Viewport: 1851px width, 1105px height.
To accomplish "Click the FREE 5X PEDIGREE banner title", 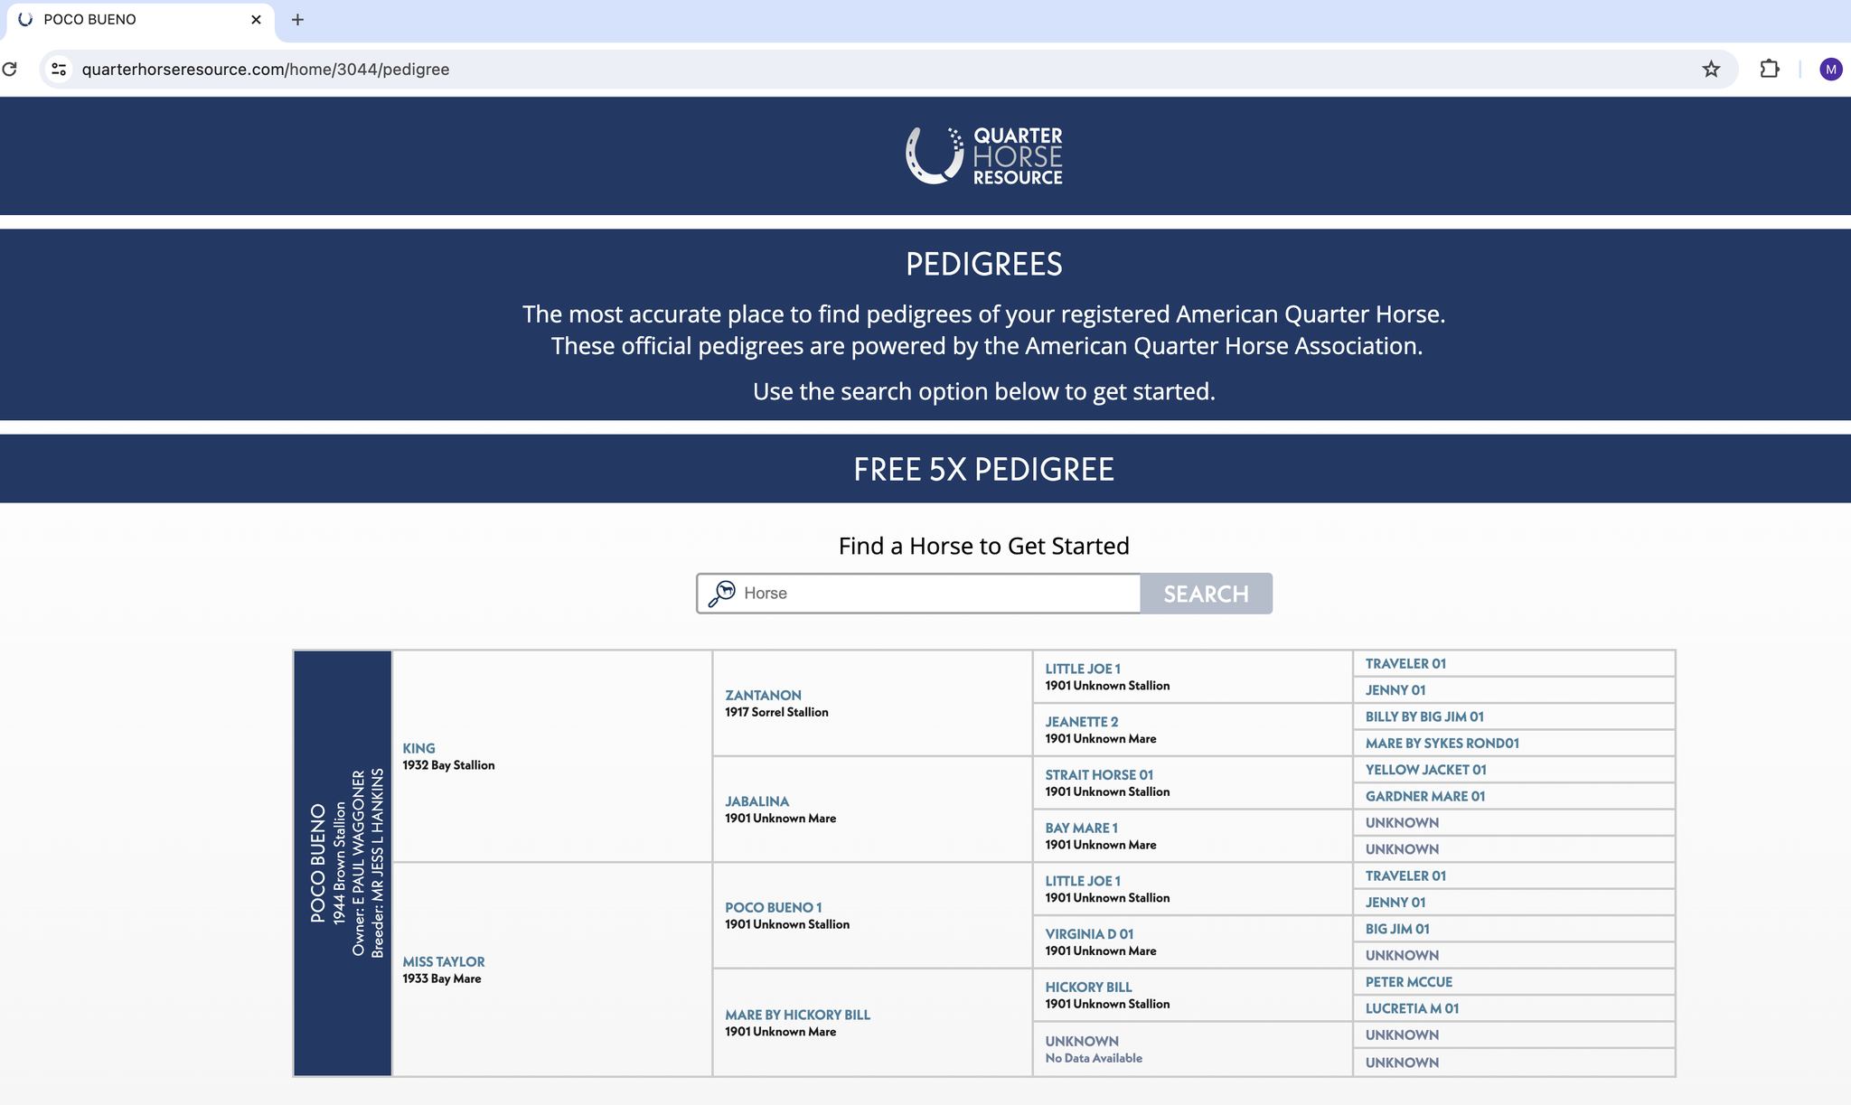I will [x=983, y=469].
